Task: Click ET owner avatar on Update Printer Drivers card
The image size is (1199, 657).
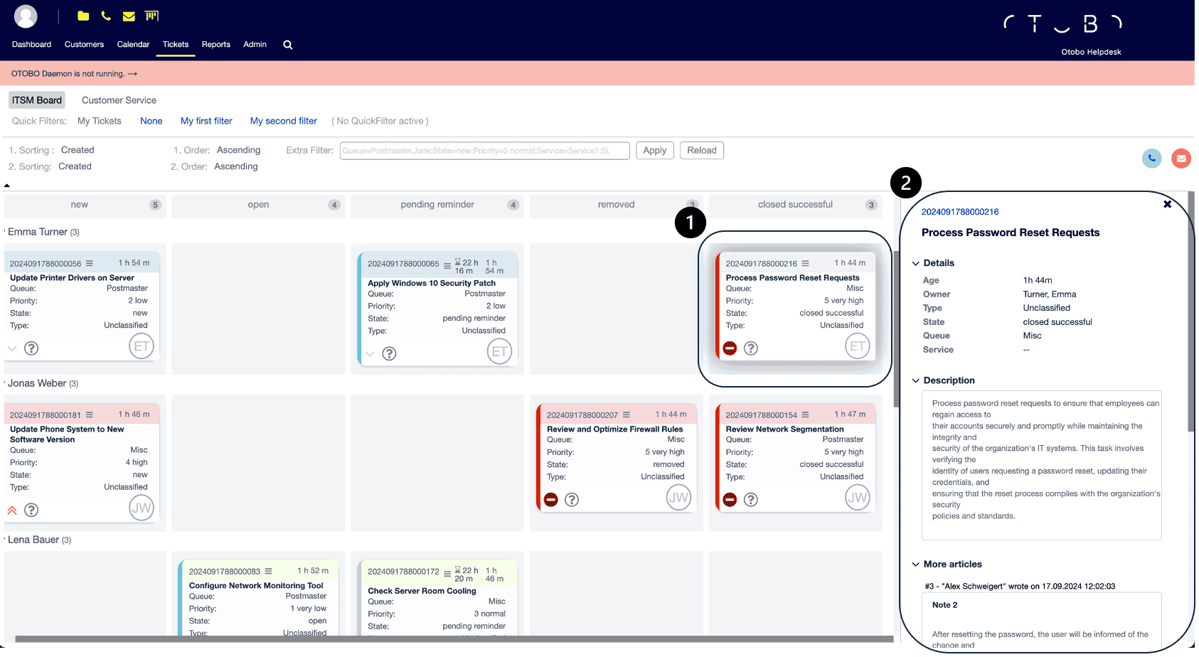Action: 142,346
